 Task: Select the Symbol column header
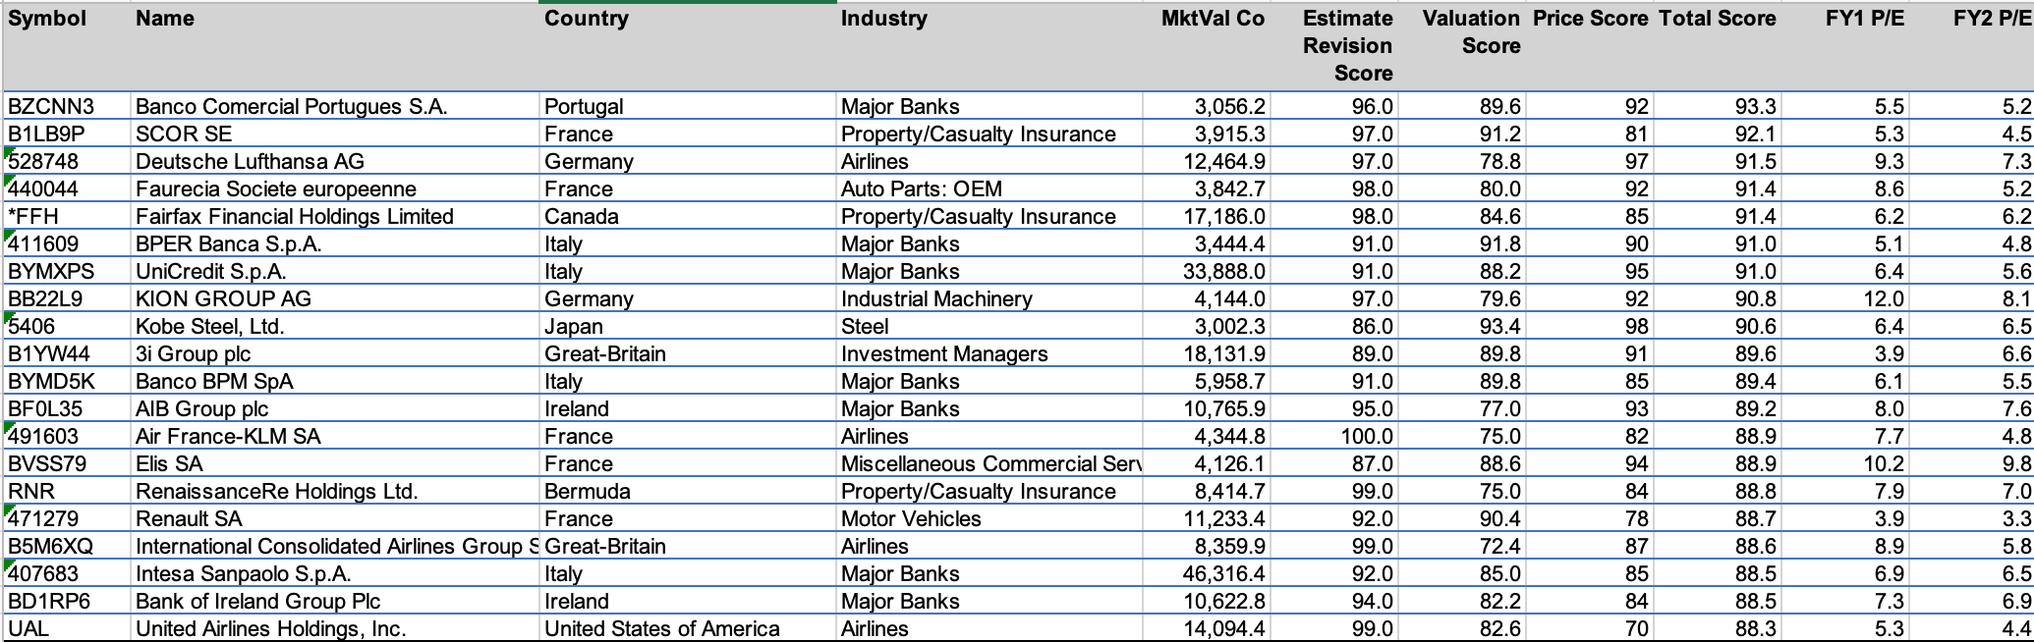click(66, 46)
